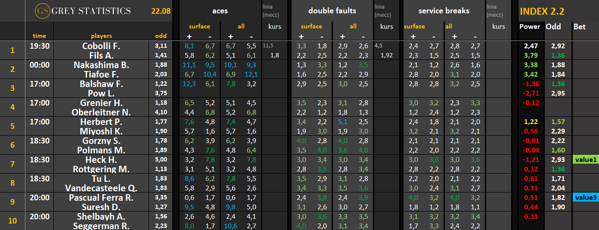Select odd 3,75 for Pow L.
This screenshot has height=230, width=599.
[x=161, y=93]
